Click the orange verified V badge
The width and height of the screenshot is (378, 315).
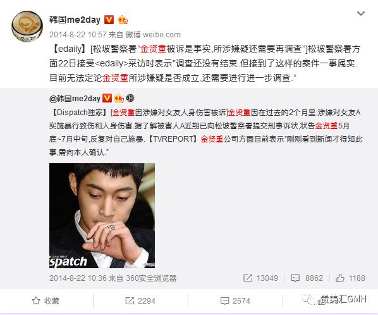(x=109, y=20)
